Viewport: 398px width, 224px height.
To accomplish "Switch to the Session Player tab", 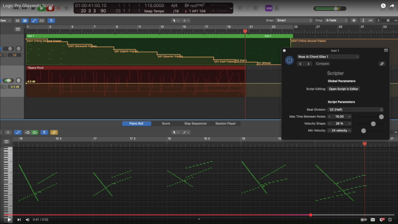I will [x=225, y=123].
